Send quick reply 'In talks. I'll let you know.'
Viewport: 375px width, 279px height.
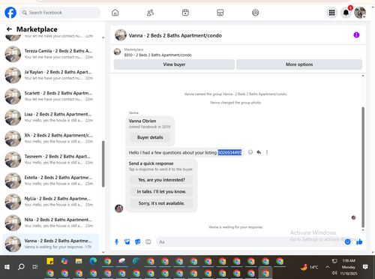pos(161,191)
